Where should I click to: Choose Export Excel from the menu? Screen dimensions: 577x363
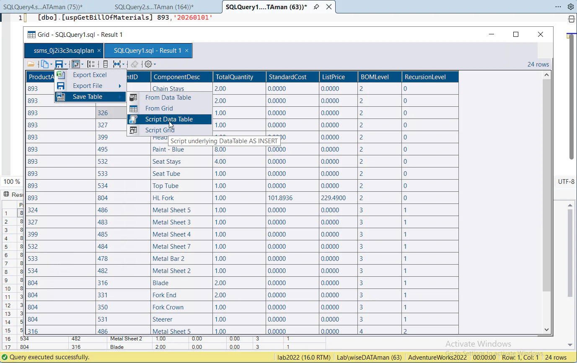click(90, 75)
